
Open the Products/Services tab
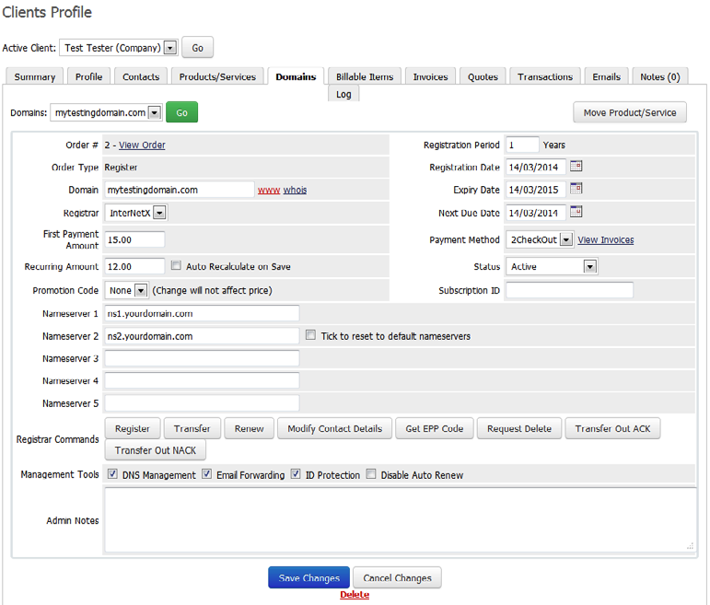[x=217, y=76]
